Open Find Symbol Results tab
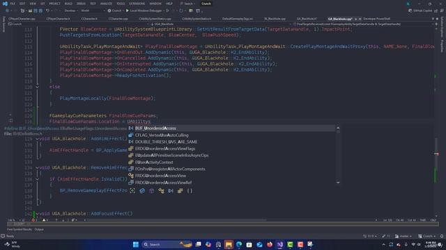446x250 pixels. [20, 229]
